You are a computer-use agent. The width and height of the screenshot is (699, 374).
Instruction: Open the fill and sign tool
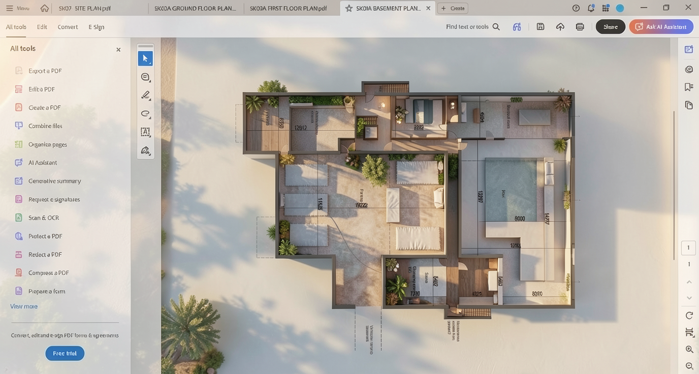[145, 150]
